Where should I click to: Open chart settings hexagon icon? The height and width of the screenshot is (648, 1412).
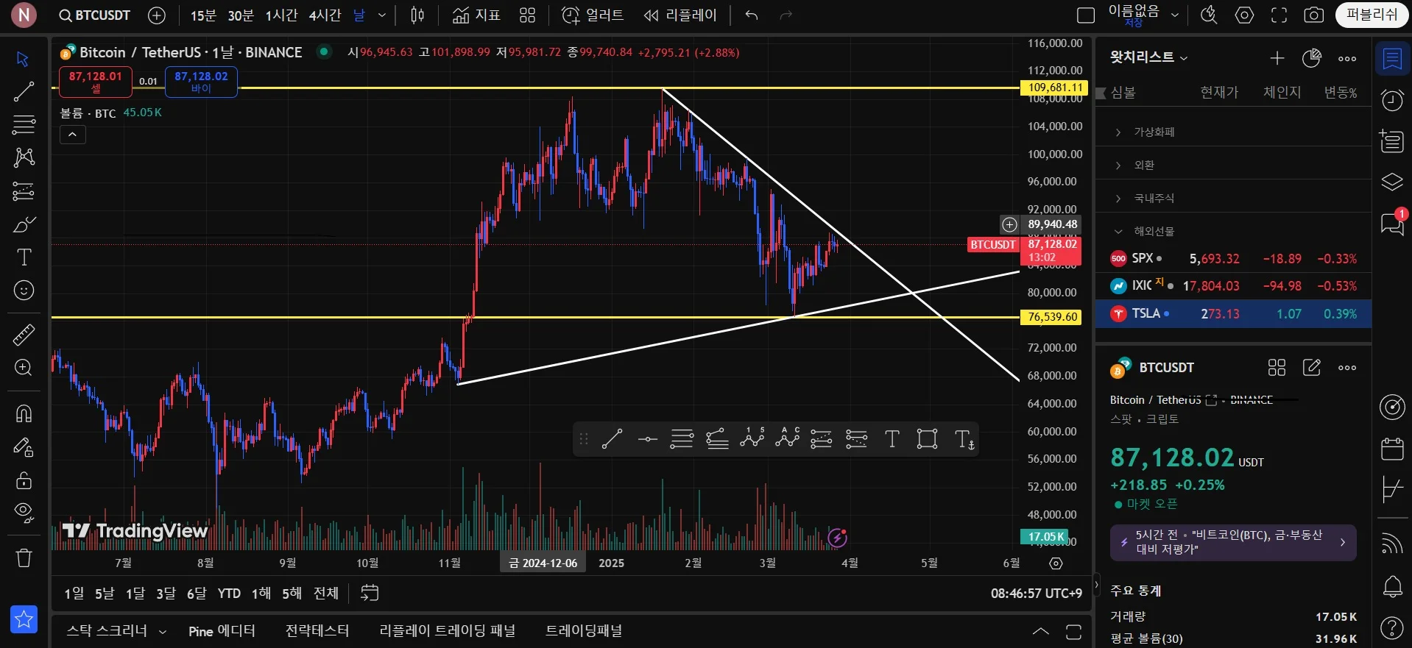tap(1244, 15)
